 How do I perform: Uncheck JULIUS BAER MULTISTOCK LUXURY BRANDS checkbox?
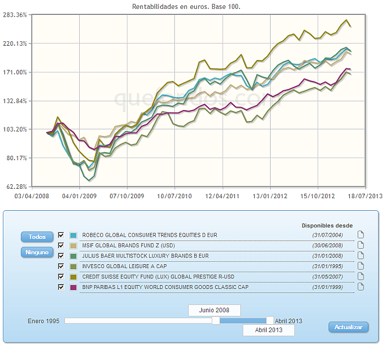61,256
